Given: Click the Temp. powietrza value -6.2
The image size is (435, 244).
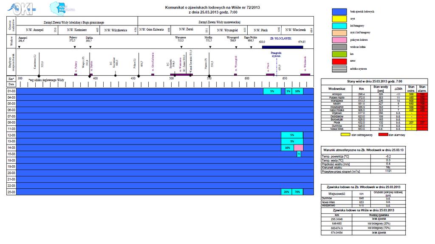Looking at the screenshot, I should (388, 156).
